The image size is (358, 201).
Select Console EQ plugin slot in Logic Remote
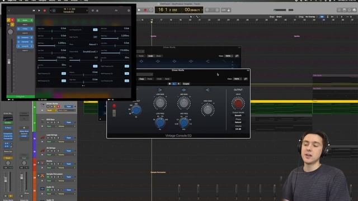tap(25, 46)
